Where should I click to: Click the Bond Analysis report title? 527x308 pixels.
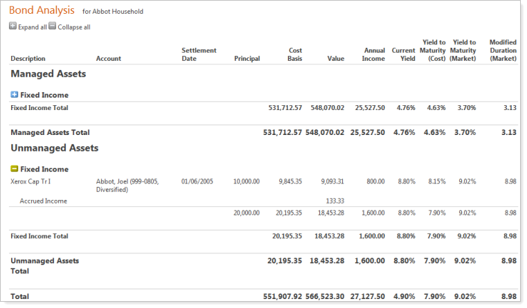pos(42,11)
